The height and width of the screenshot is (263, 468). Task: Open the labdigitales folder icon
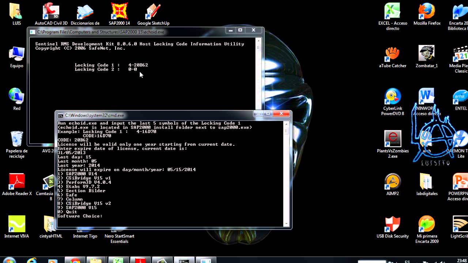coord(427,185)
